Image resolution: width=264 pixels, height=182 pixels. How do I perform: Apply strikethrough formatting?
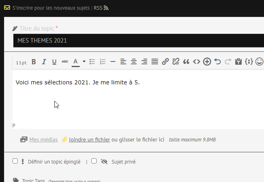point(65,62)
